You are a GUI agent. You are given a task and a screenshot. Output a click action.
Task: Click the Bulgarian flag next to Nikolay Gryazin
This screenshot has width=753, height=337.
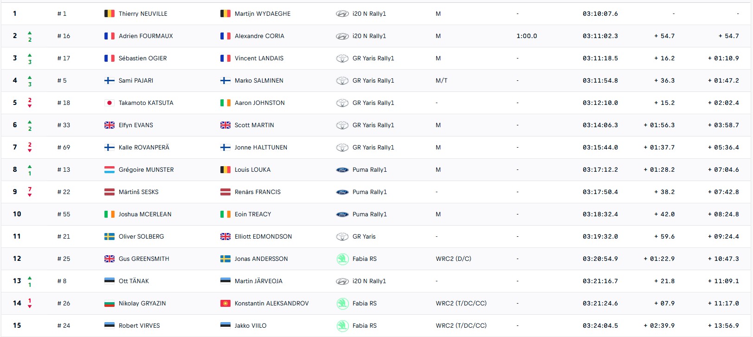point(109,304)
